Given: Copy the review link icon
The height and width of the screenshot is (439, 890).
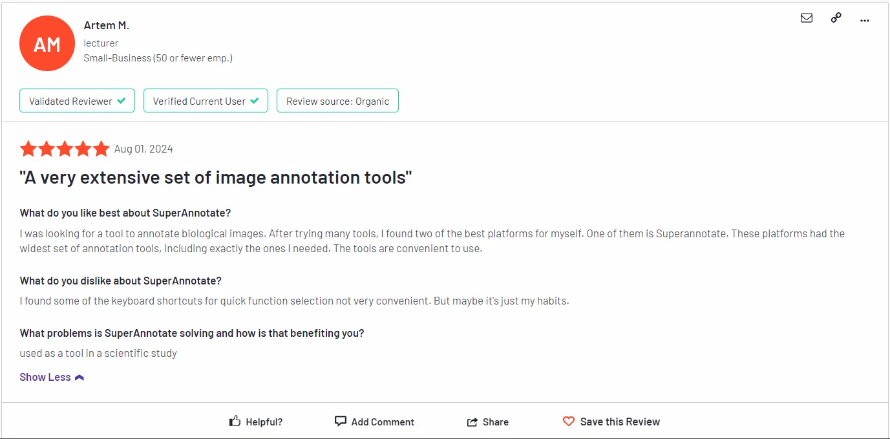Looking at the screenshot, I should click(x=836, y=18).
